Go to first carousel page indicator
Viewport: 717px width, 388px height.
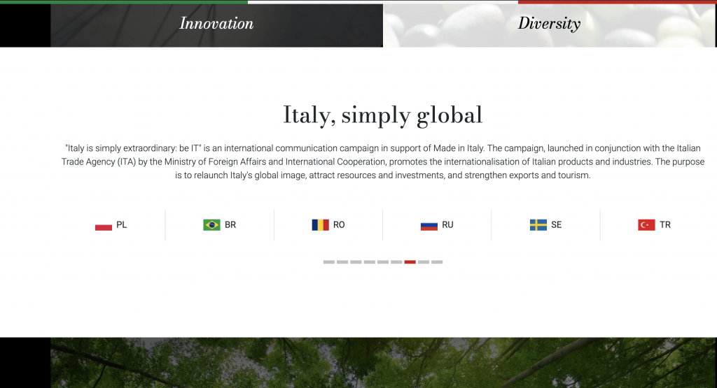(x=329, y=262)
